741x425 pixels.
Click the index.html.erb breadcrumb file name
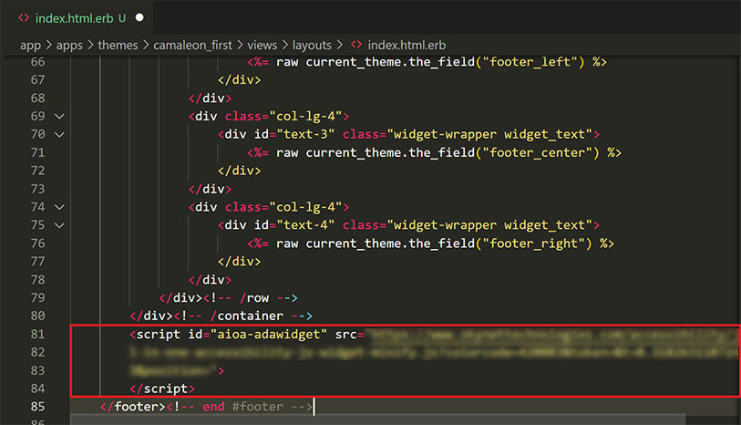pyautogui.click(x=407, y=45)
